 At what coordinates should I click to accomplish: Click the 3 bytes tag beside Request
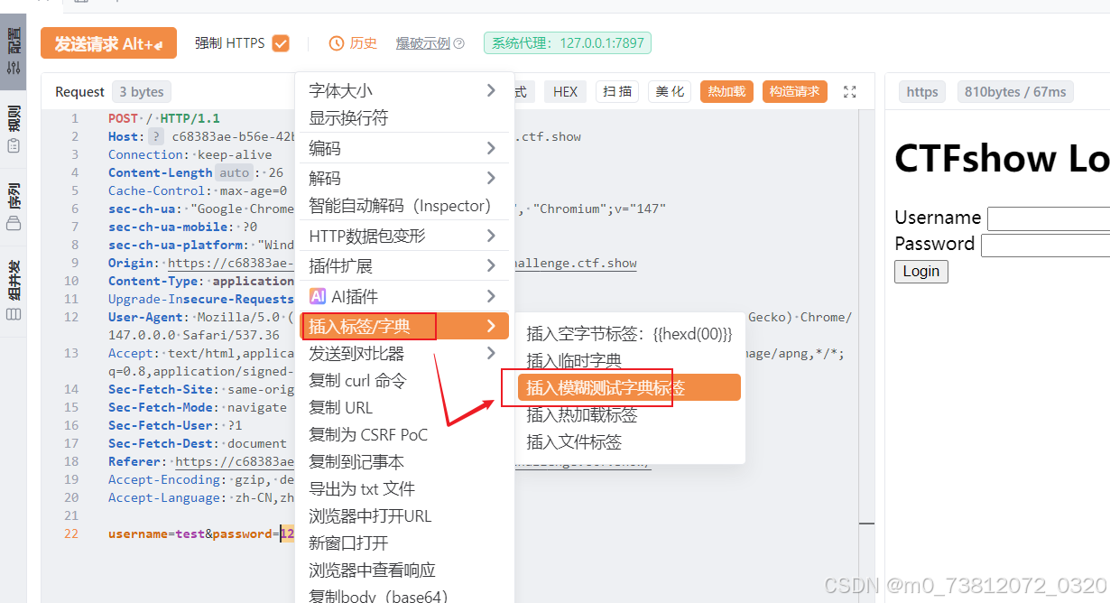(142, 92)
